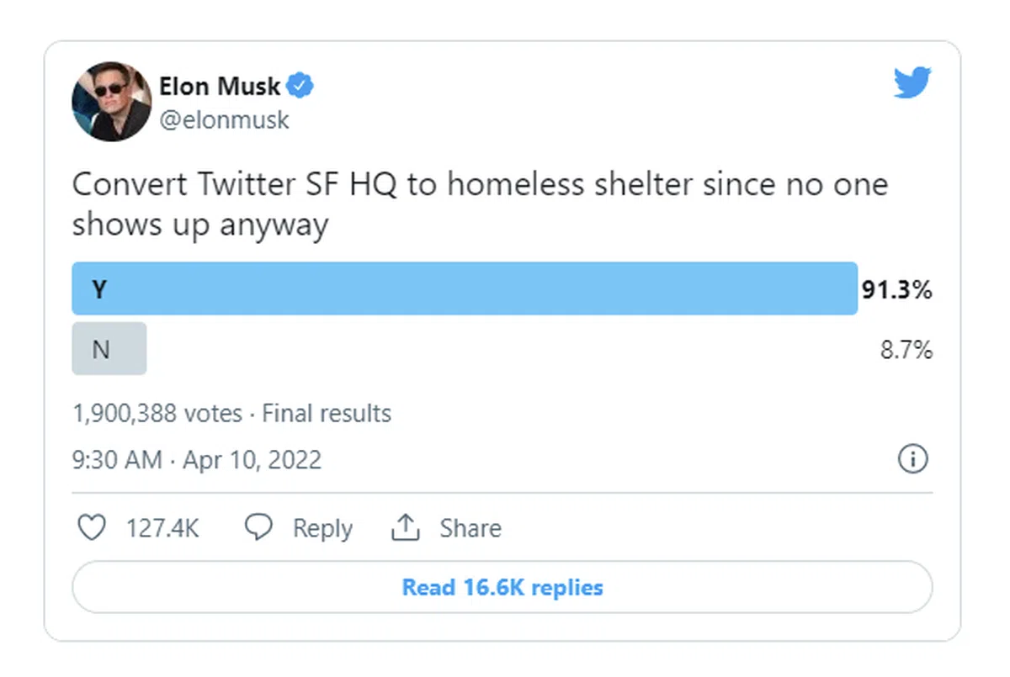This screenshot has width=1010, height=677.
Task: Click the 127.4K likes count
Action: point(162,528)
